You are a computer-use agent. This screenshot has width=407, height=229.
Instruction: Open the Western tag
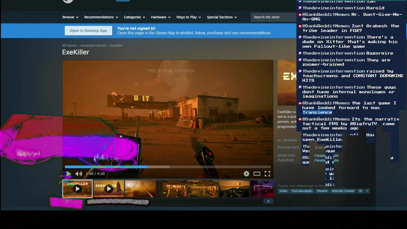coord(322,191)
